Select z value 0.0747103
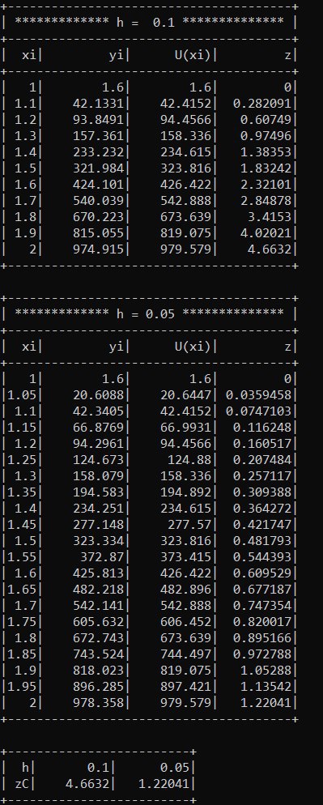 pos(258,411)
